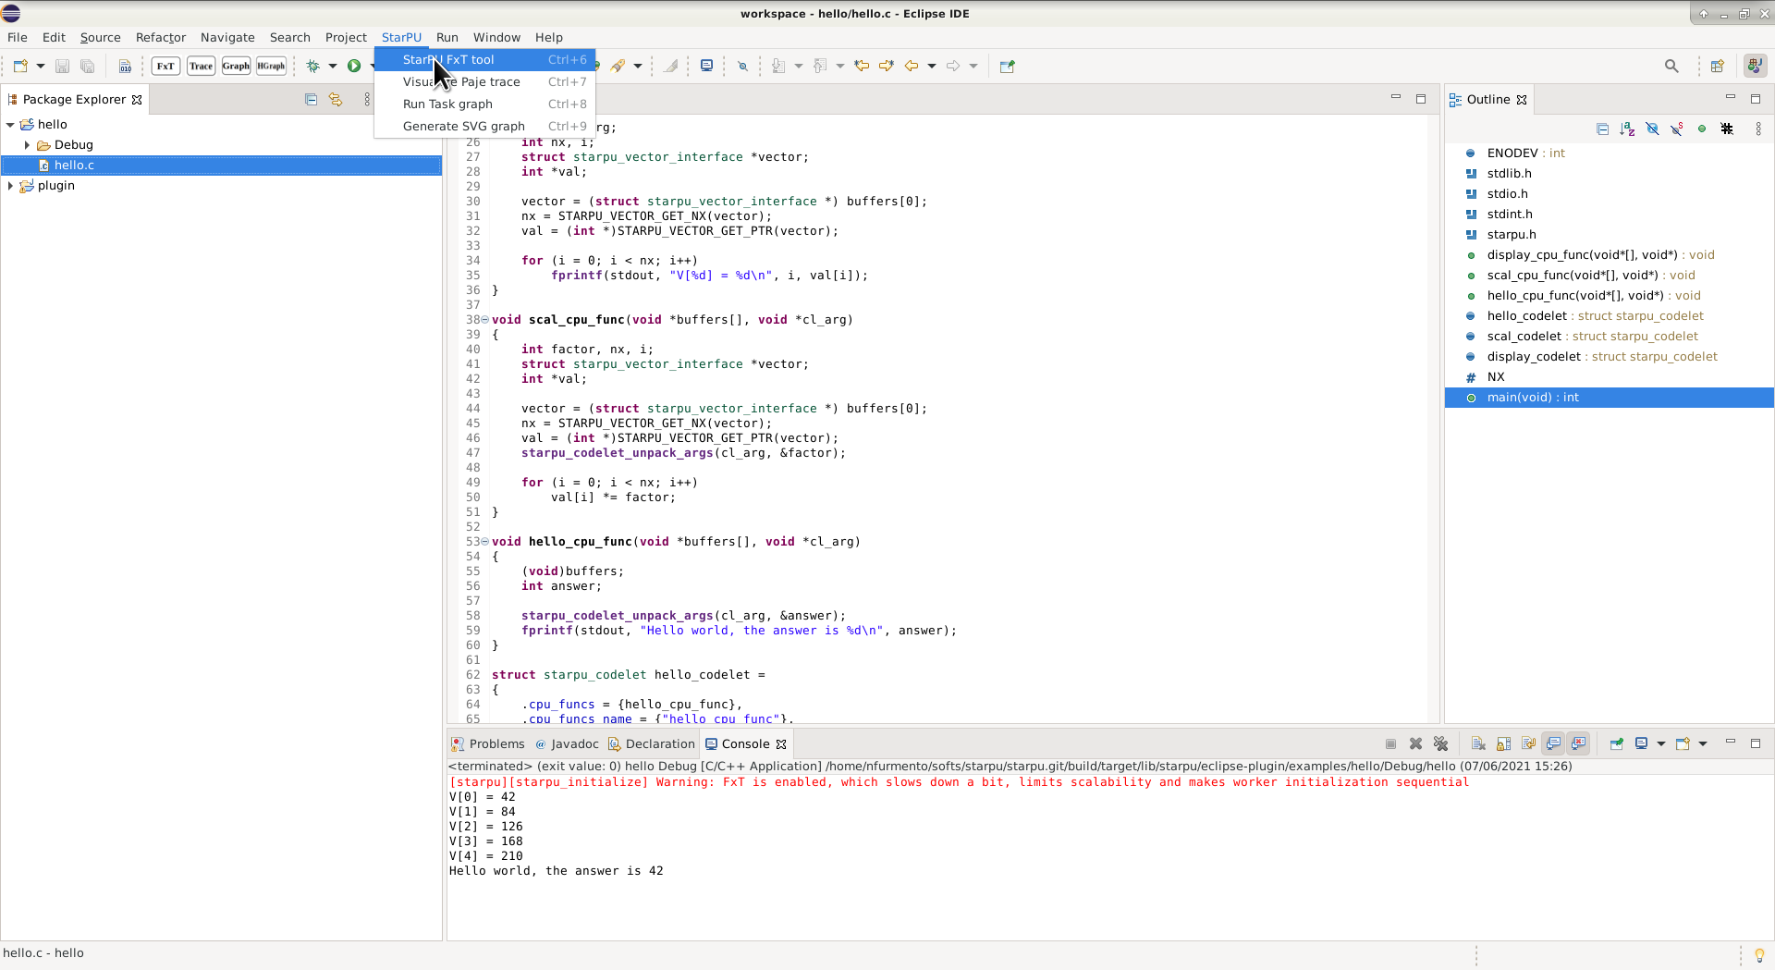1775x970 pixels.
Task: Toggle Show Console on Standard Out change
Action: (x=1553, y=743)
